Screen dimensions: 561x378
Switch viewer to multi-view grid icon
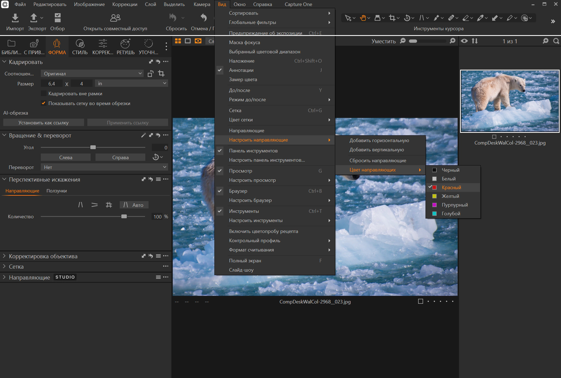pos(178,41)
